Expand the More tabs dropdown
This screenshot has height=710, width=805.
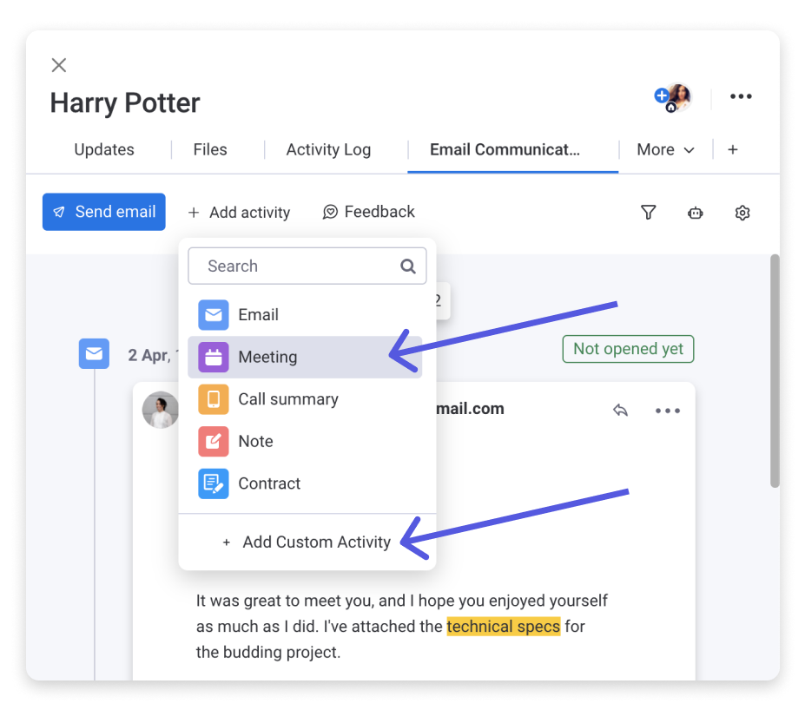coord(666,149)
